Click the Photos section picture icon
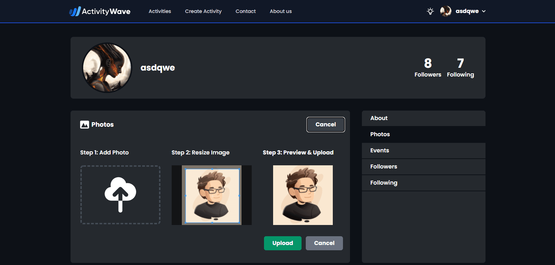 click(x=85, y=125)
